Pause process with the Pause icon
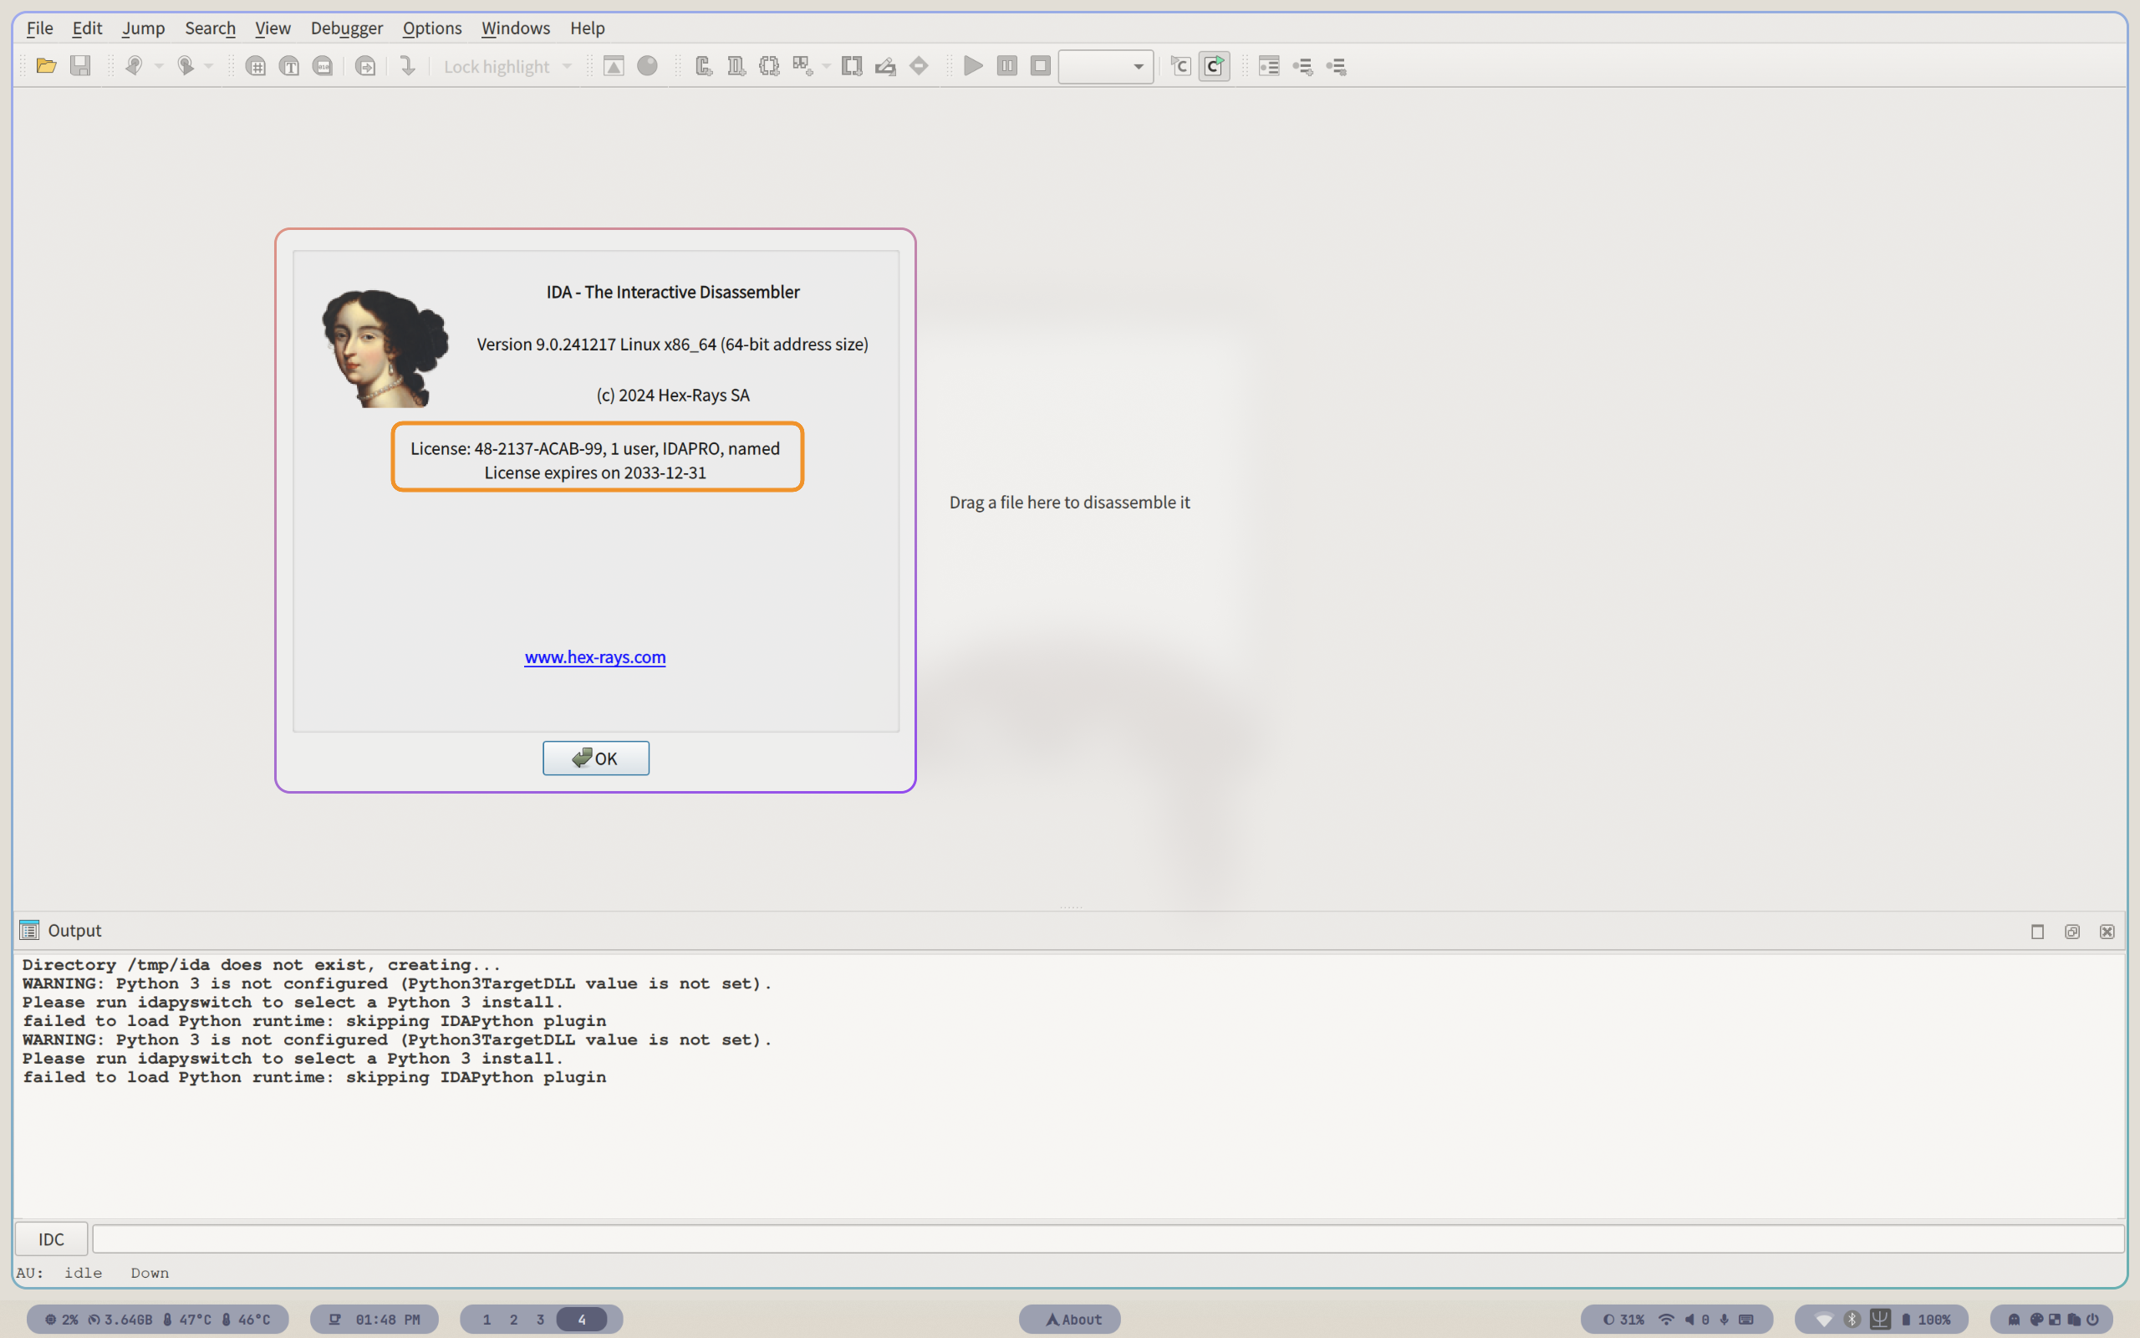 coord(1006,65)
